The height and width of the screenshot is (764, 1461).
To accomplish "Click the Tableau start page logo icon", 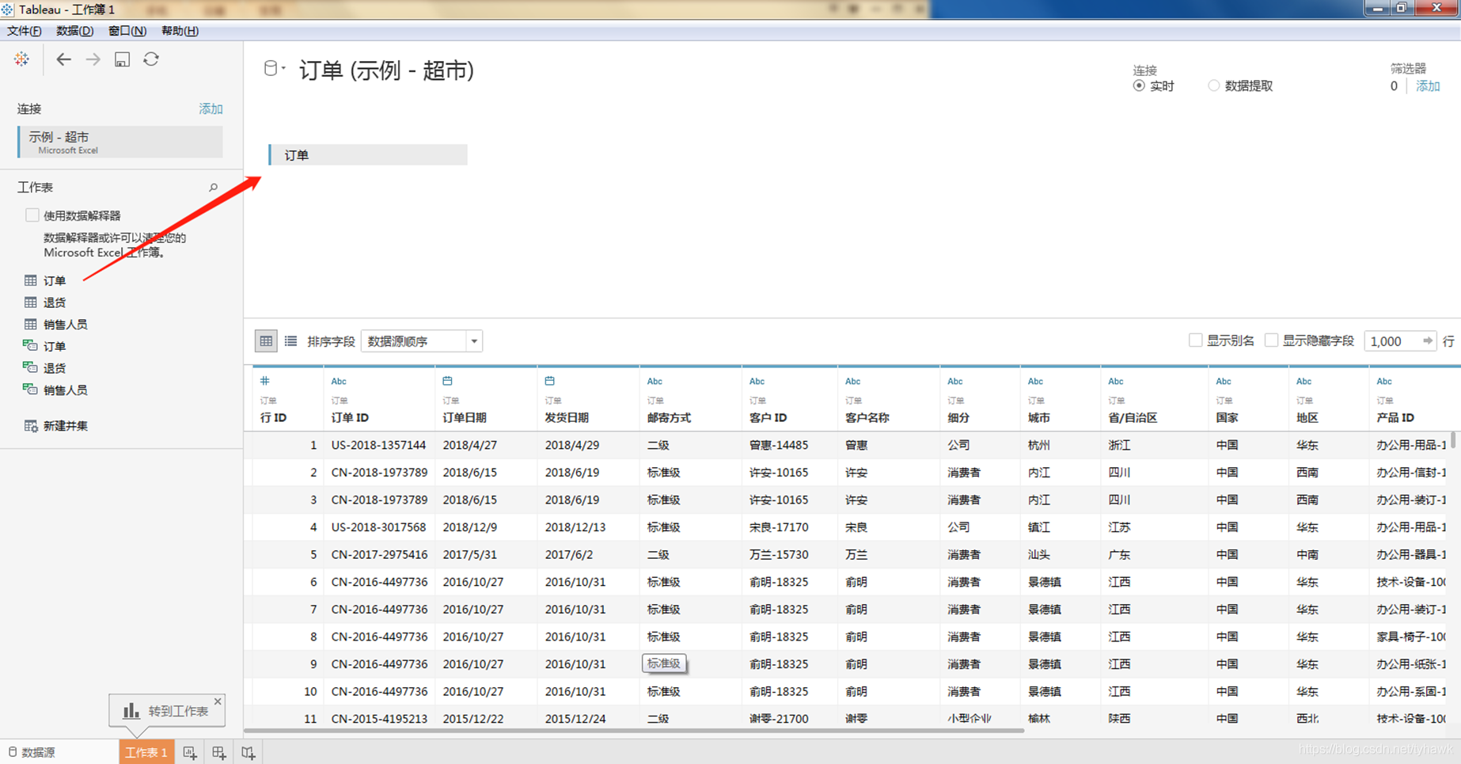I will click(21, 59).
